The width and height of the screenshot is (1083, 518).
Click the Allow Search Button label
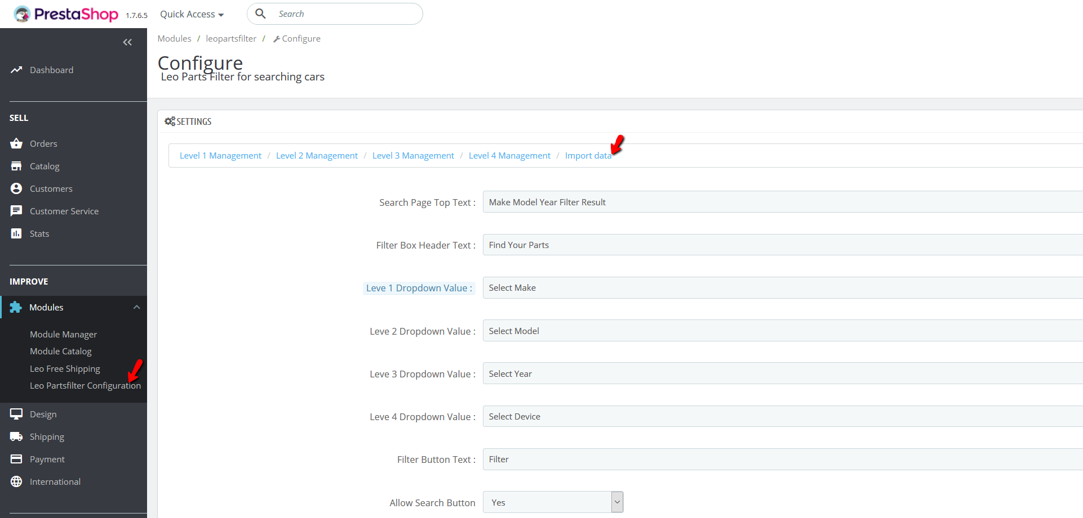432,503
